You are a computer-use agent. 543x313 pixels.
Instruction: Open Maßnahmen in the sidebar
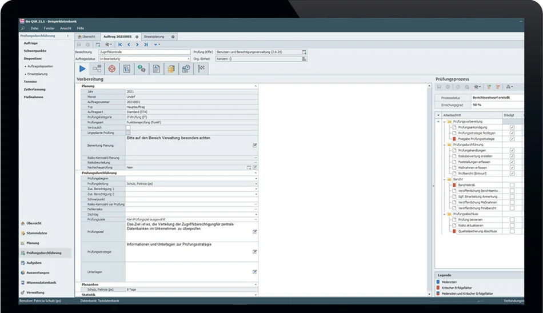point(34,97)
